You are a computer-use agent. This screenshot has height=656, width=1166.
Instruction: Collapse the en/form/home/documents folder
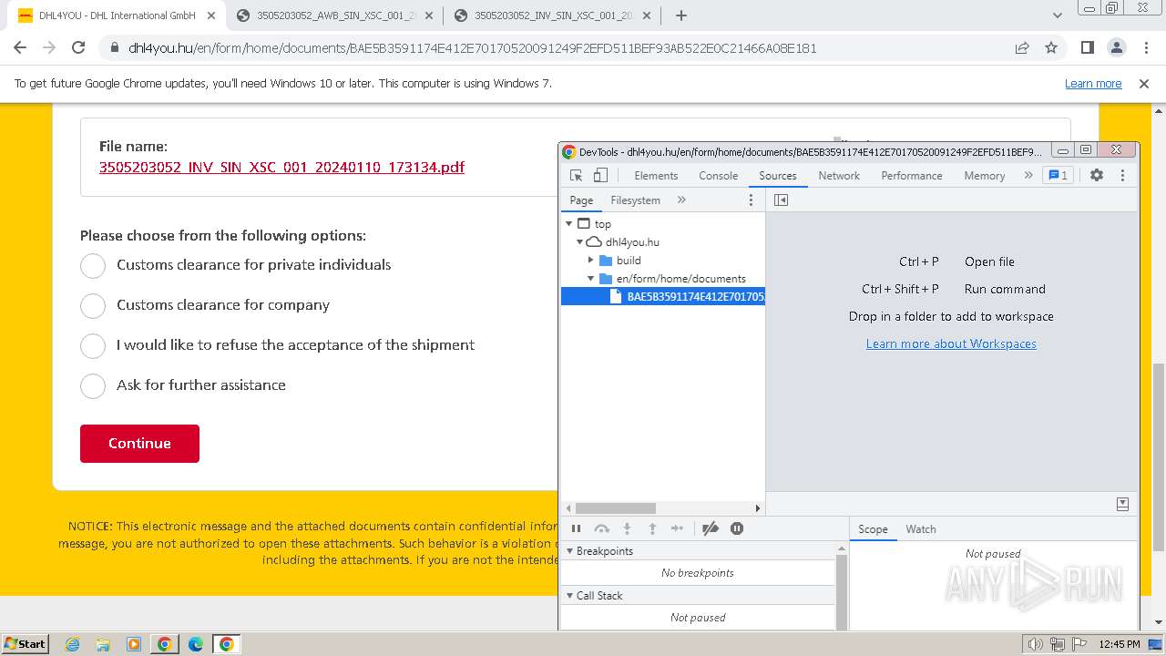click(x=591, y=279)
